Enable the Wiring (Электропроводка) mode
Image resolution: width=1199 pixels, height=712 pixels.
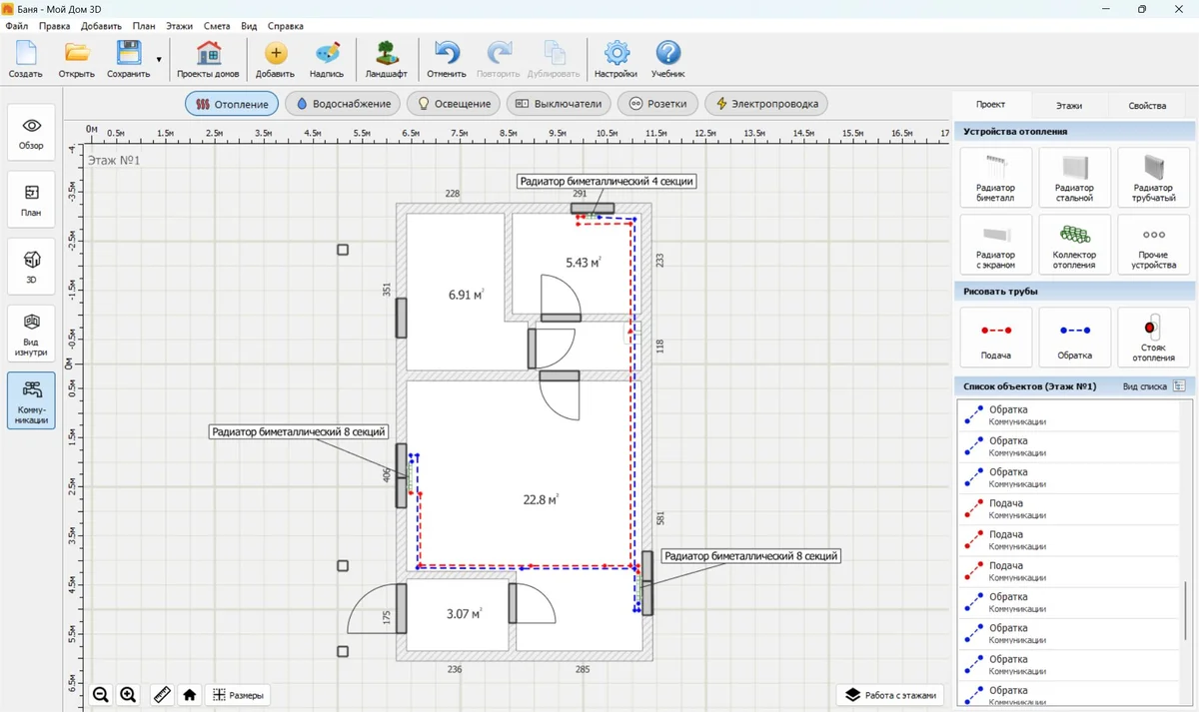click(x=766, y=104)
